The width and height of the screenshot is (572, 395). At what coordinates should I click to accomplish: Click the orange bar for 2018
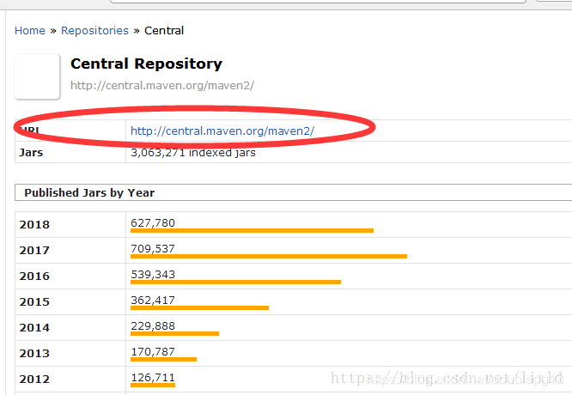pyautogui.click(x=252, y=230)
